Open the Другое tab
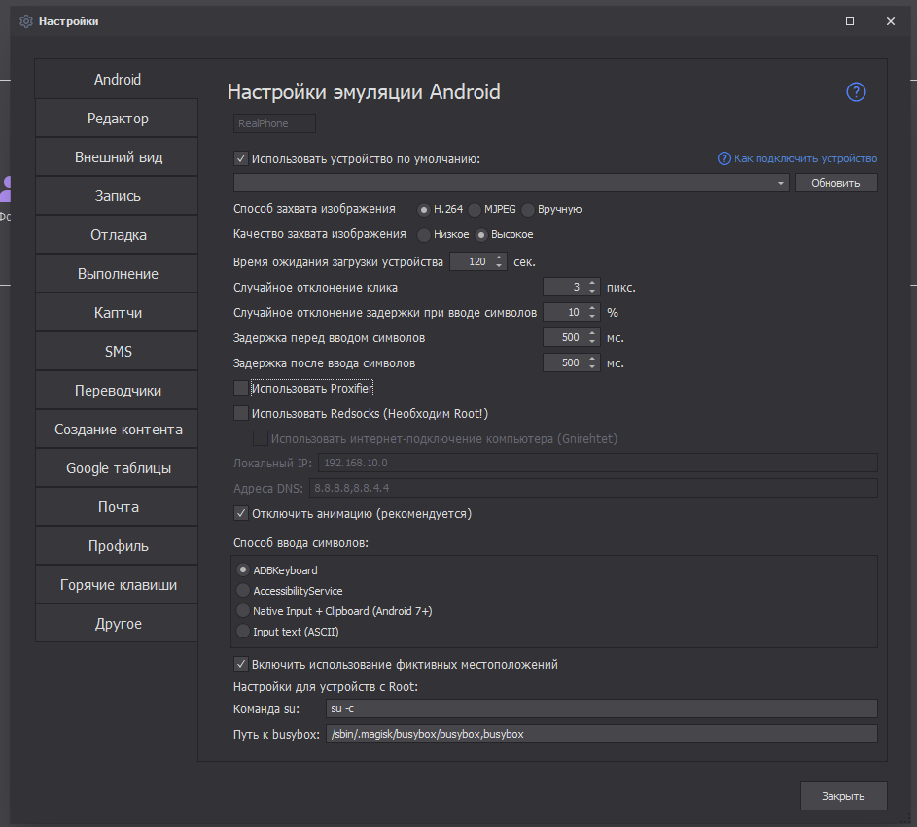Image resolution: width=917 pixels, height=827 pixels. pyautogui.click(x=118, y=624)
